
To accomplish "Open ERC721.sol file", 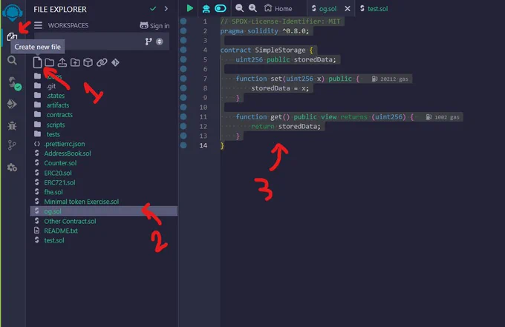I will [59, 182].
